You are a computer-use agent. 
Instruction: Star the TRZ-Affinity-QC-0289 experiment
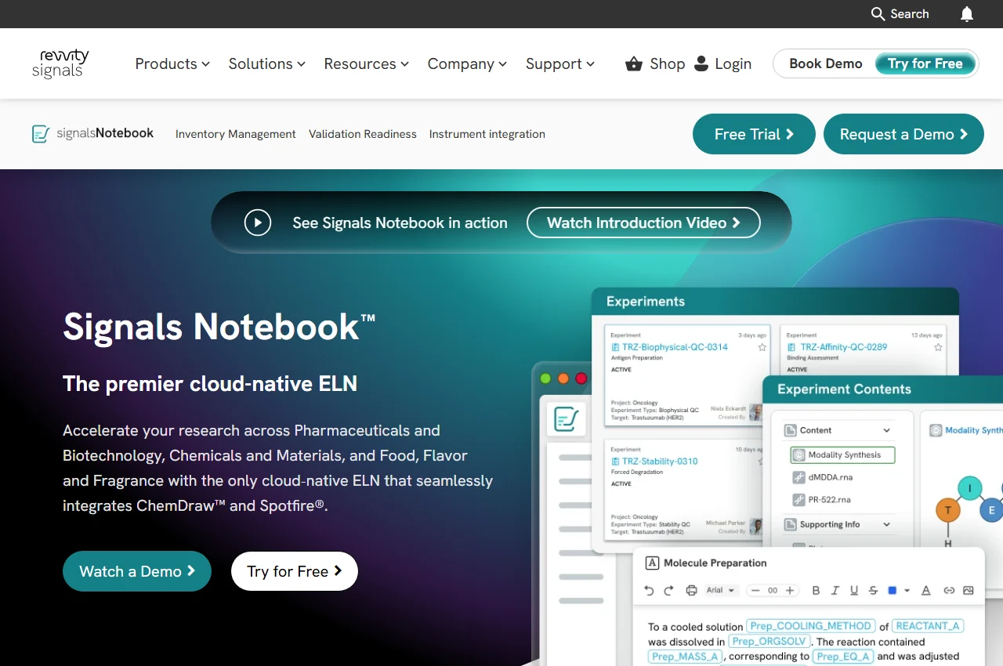click(938, 347)
